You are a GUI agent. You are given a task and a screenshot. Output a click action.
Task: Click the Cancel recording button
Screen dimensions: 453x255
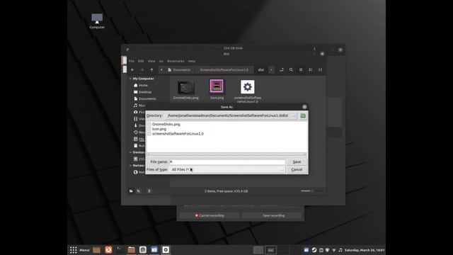coord(210,215)
